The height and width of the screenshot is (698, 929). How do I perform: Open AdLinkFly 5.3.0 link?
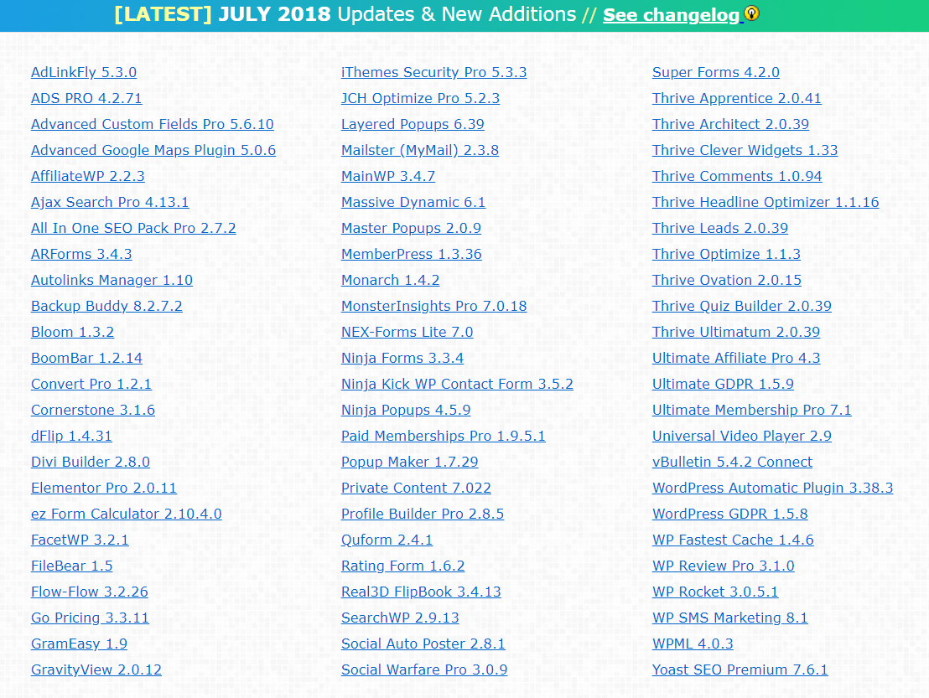pos(84,72)
